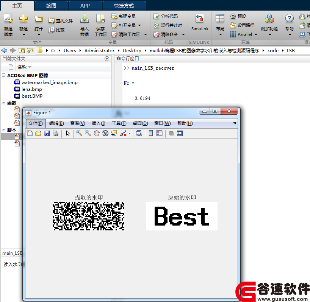Click the Hide Plot Tools icon
Viewport: 310px width, 302px height.
click(x=171, y=134)
